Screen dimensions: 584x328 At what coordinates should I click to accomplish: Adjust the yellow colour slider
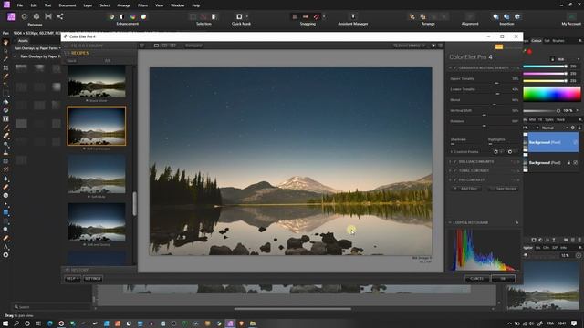pos(545,81)
